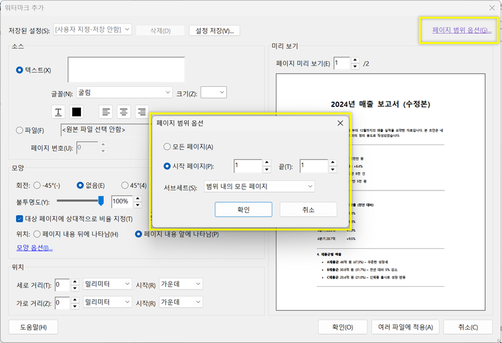Increase 페이지 미리 보기 page number
The width and height of the screenshot is (502, 343).
click(355, 60)
